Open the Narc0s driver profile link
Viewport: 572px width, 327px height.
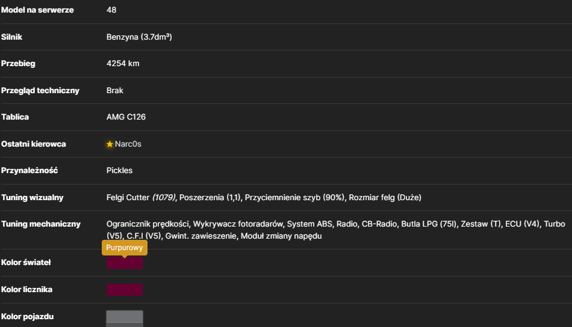click(x=128, y=144)
